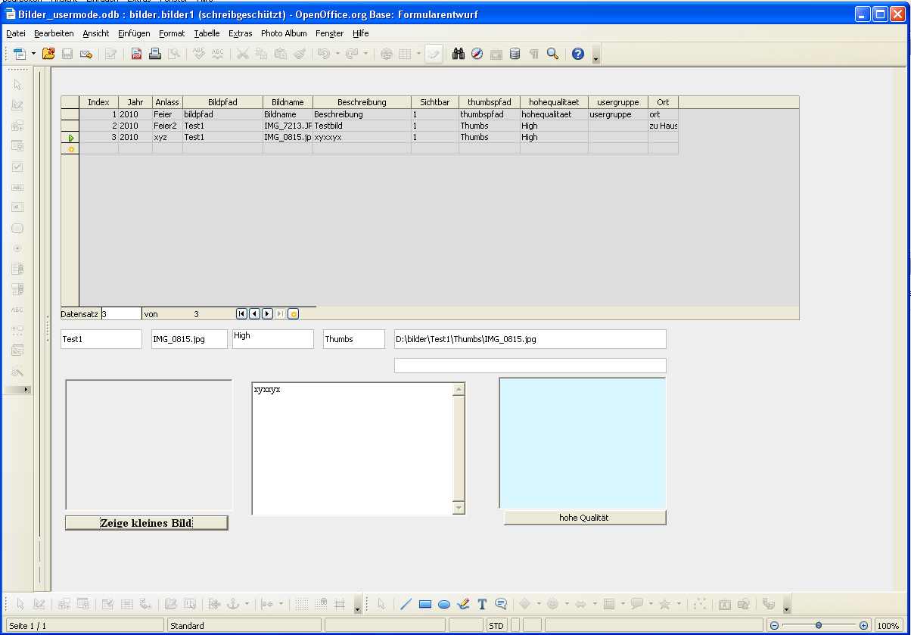The image size is (911, 635).
Task: Open the New document dropdown arrow
Action: coord(33,54)
